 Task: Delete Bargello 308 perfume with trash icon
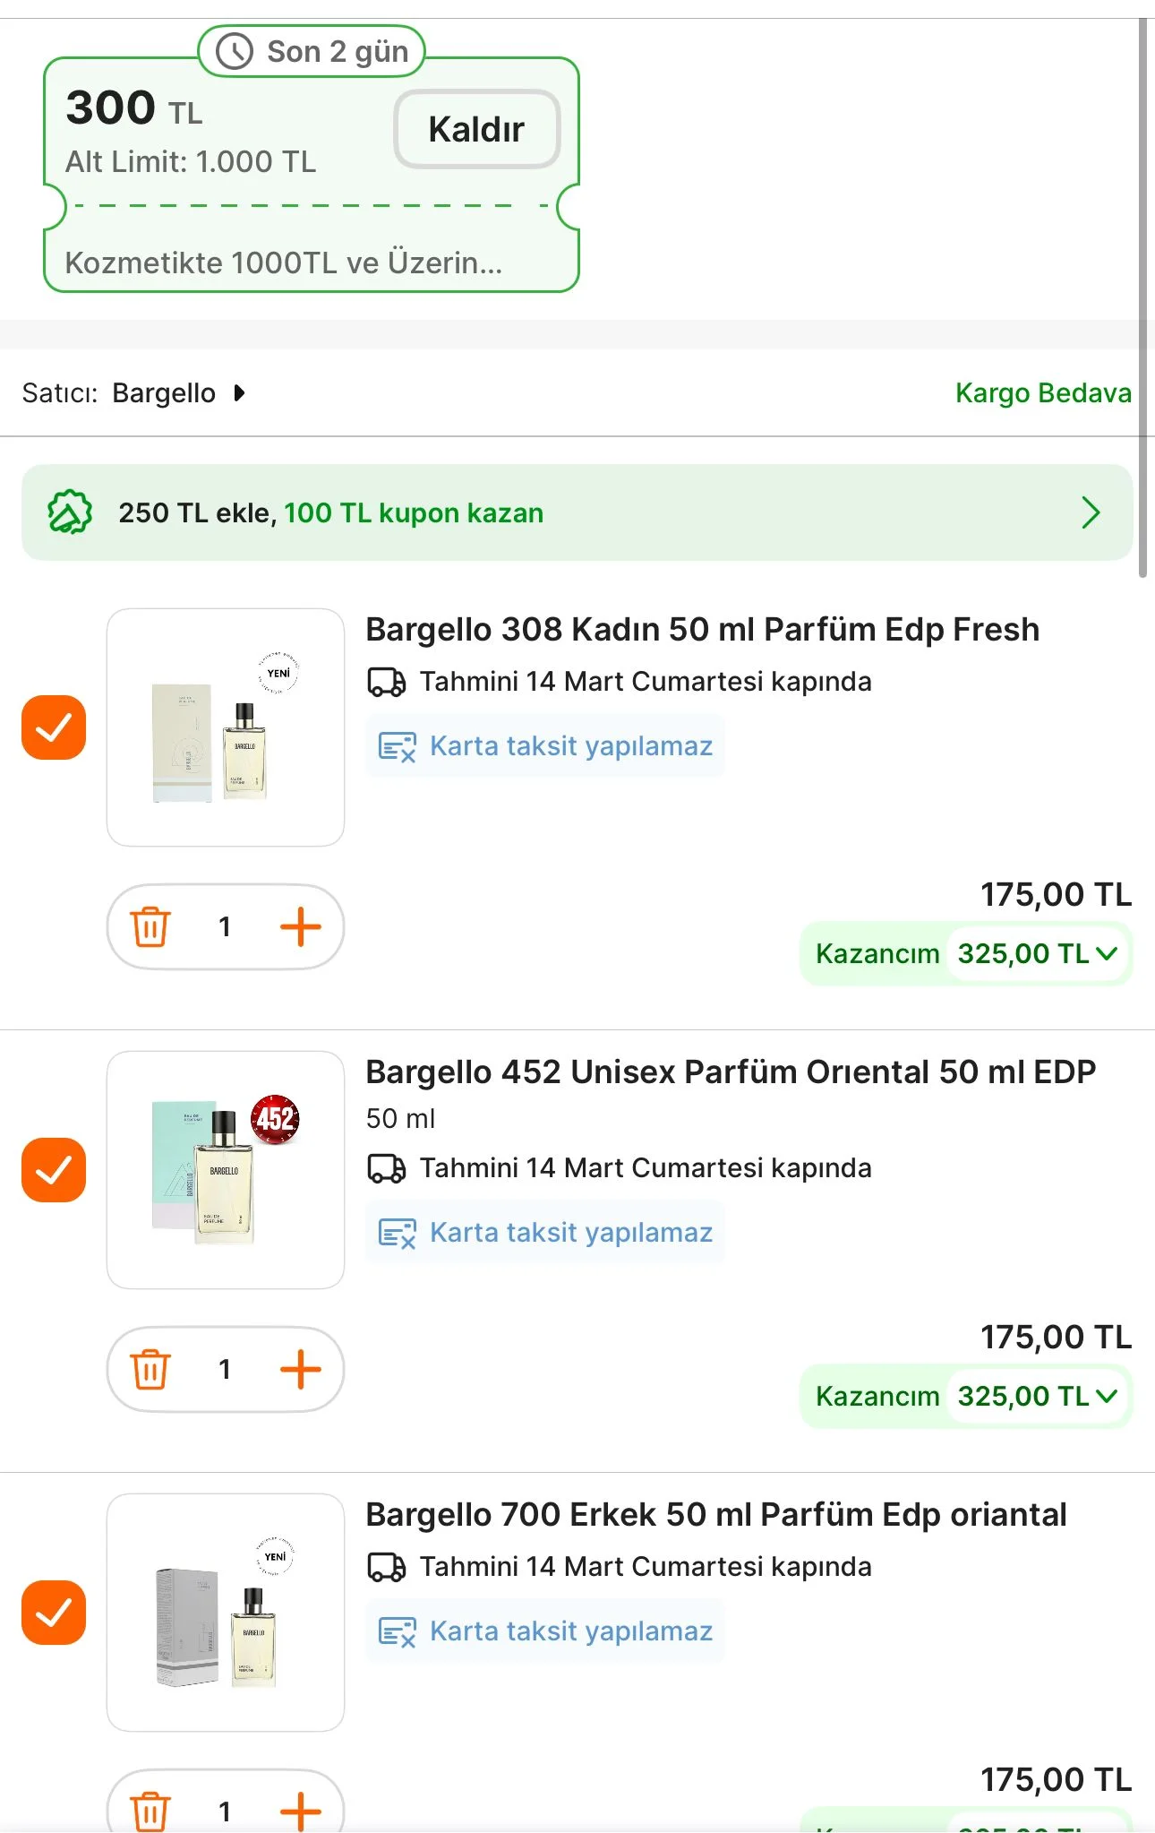[x=150, y=926]
